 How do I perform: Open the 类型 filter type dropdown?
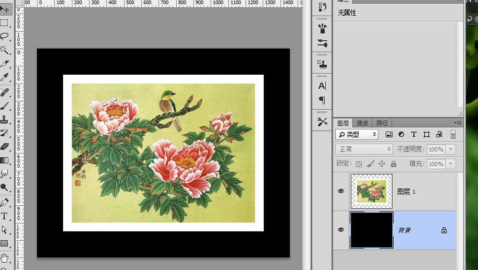pyautogui.click(x=357, y=134)
